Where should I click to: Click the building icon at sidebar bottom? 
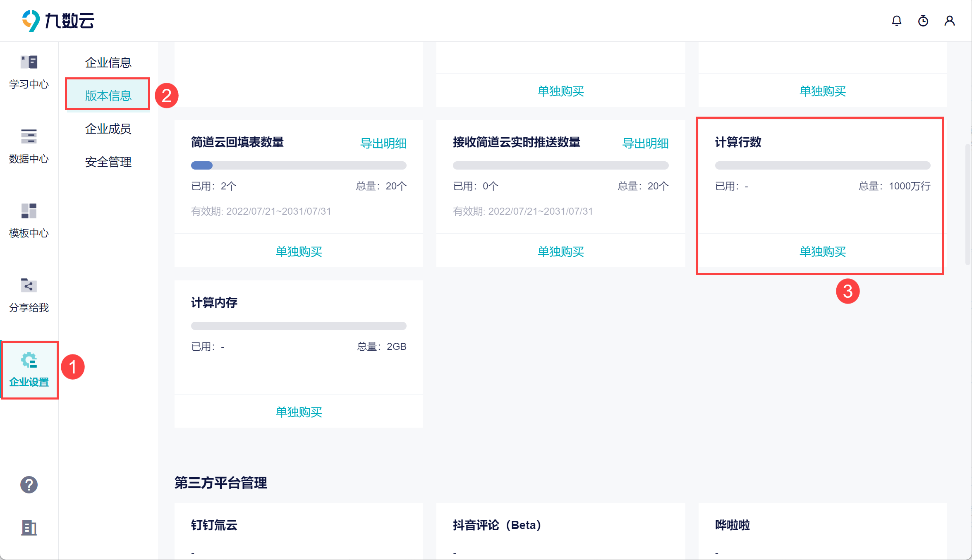29,528
